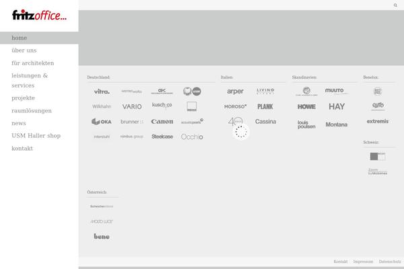Click the footer Kontakt link
This screenshot has width=404, height=269.
[340, 262]
